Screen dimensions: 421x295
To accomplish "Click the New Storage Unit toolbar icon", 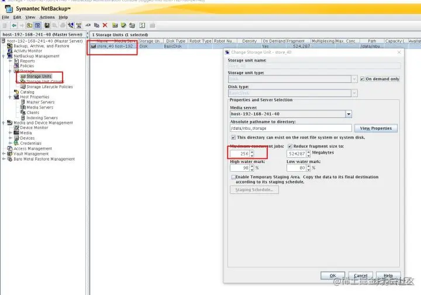I will [115, 25].
